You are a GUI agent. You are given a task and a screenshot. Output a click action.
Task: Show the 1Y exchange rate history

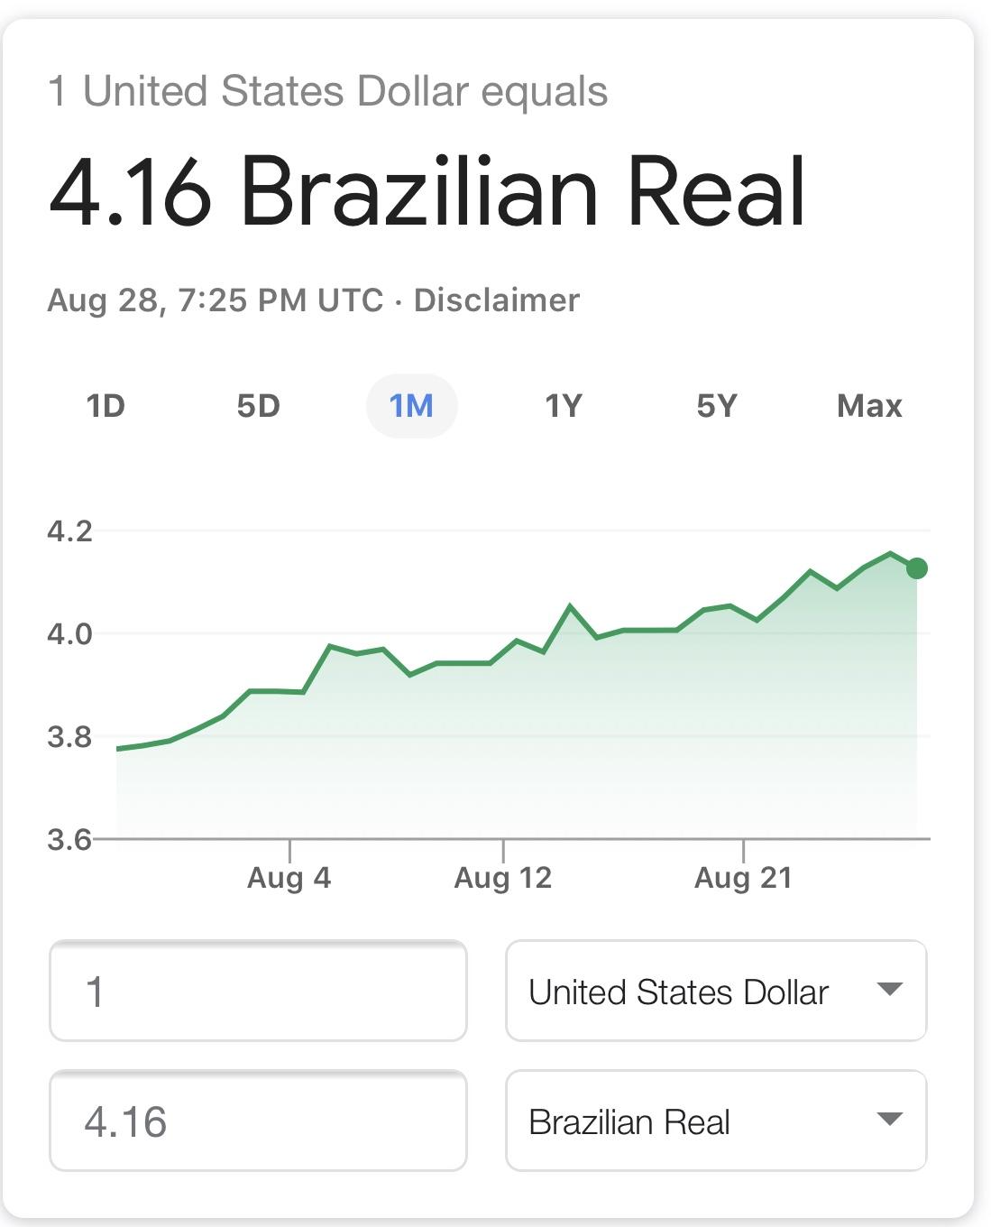(x=564, y=406)
